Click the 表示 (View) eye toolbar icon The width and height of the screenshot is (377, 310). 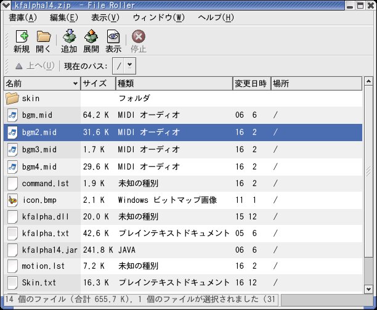click(113, 36)
